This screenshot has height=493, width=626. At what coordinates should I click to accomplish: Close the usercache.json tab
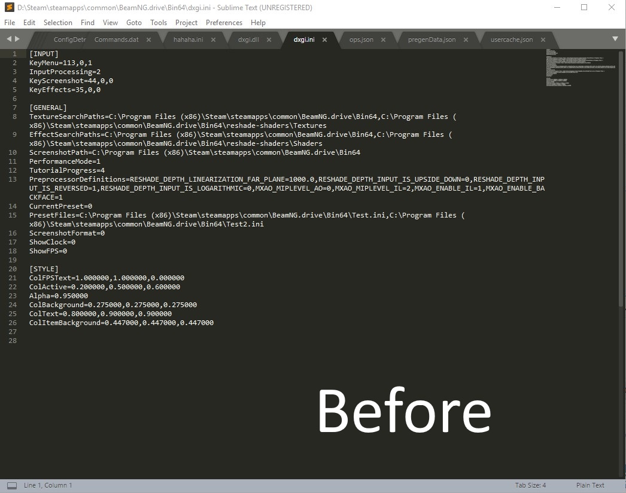click(543, 39)
